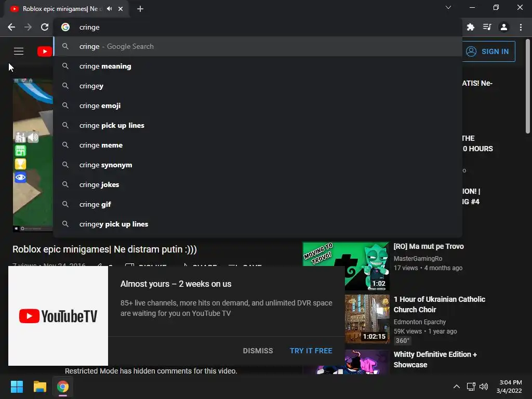Select the cringe jokes suggestion
The width and height of the screenshot is (532, 399).
tap(258, 184)
